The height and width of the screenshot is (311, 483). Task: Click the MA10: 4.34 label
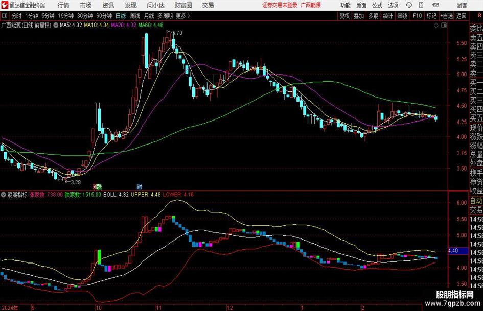pyautogui.click(x=97, y=25)
